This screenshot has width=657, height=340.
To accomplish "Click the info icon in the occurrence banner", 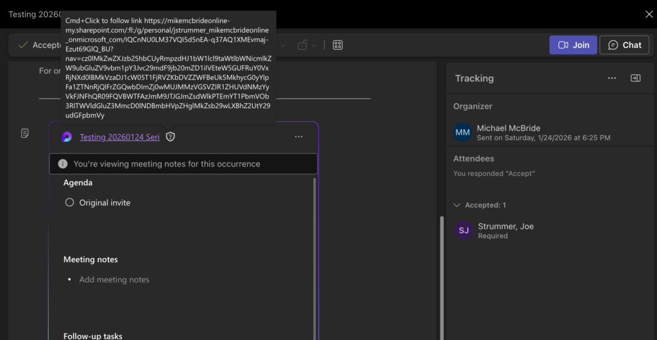I will (x=62, y=164).
